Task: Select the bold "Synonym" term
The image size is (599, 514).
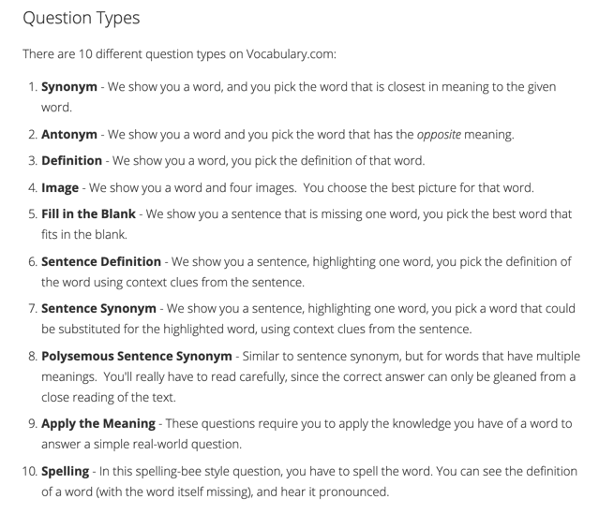Action: (68, 86)
